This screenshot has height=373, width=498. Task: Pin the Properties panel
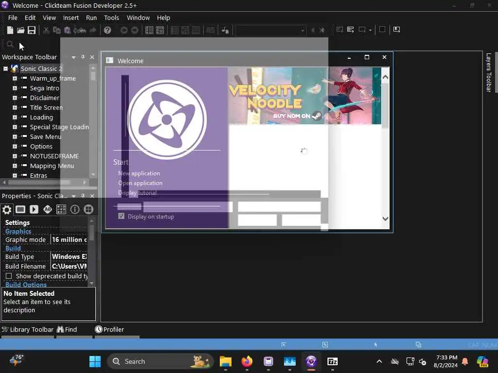pyautogui.click(x=83, y=196)
